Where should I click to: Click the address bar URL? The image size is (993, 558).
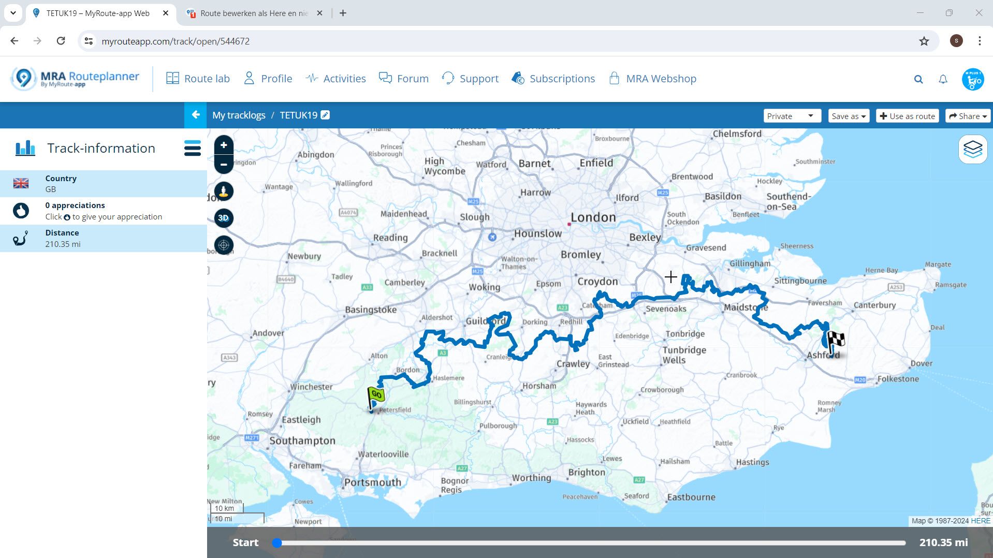[x=176, y=41]
